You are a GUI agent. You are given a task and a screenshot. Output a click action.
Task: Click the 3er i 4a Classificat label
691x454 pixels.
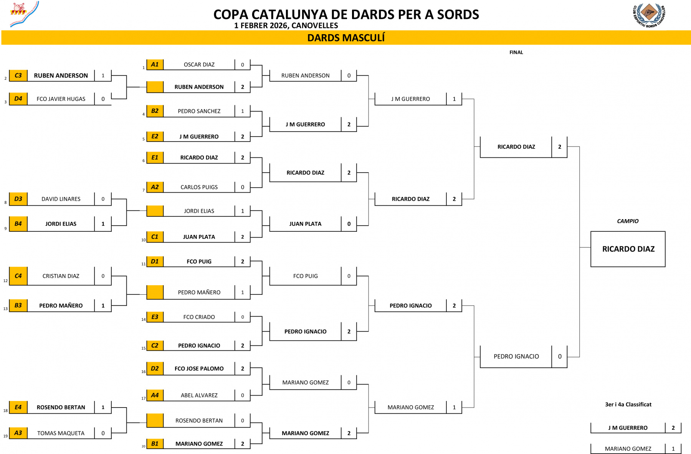(628, 404)
